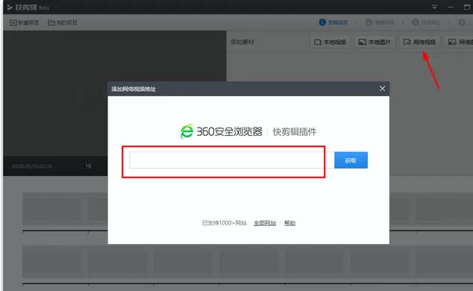The width and height of the screenshot is (473, 291).
Task: Click the 00:00.00/00:00.00 timecode text
Action: [x=32, y=166]
